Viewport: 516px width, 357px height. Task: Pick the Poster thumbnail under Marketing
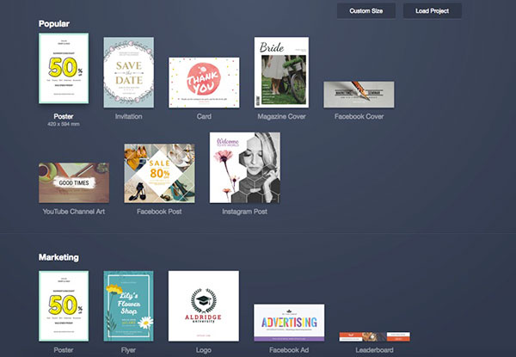click(x=64, y=305)
